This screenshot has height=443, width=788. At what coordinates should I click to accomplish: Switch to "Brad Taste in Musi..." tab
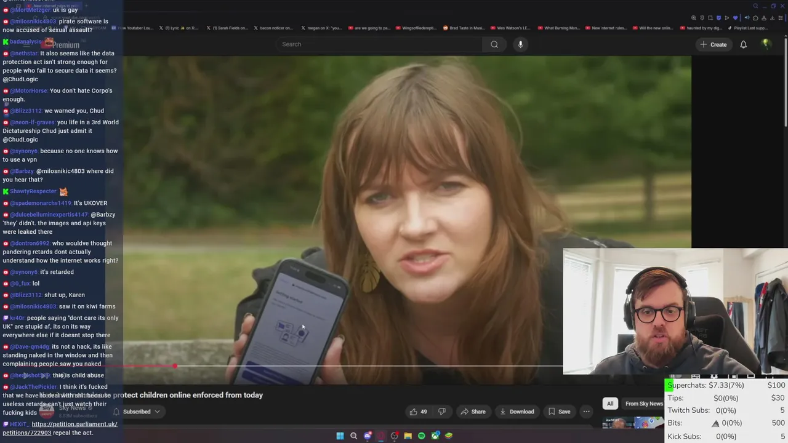[x=464, y=28]
